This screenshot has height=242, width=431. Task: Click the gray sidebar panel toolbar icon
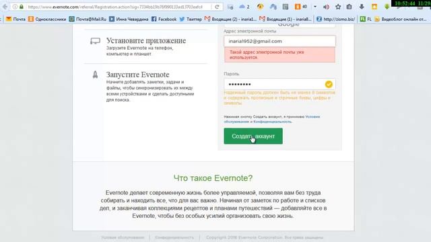(x=286, y=7)
